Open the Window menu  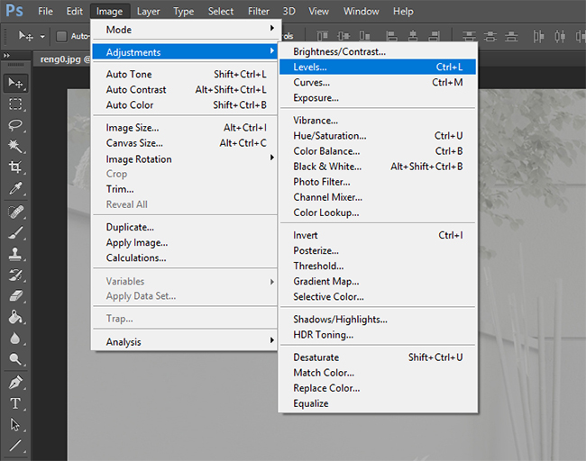click(361, 11)
